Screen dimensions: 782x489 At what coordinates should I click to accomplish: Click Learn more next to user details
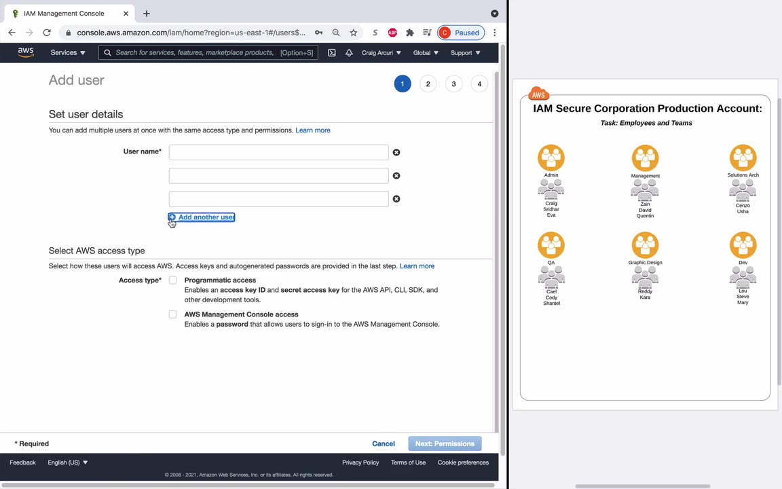pyautogui.click(x=313, y=130)
